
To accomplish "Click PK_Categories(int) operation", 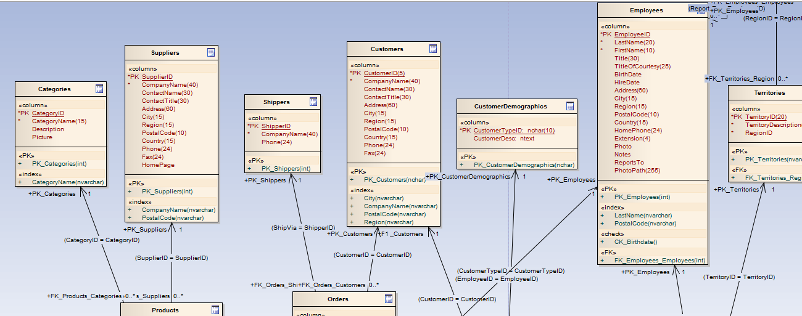I will (x=59, y=164).
